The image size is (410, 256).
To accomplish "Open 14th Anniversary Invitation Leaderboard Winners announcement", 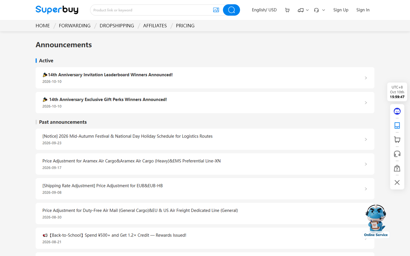I will (205, 78).
